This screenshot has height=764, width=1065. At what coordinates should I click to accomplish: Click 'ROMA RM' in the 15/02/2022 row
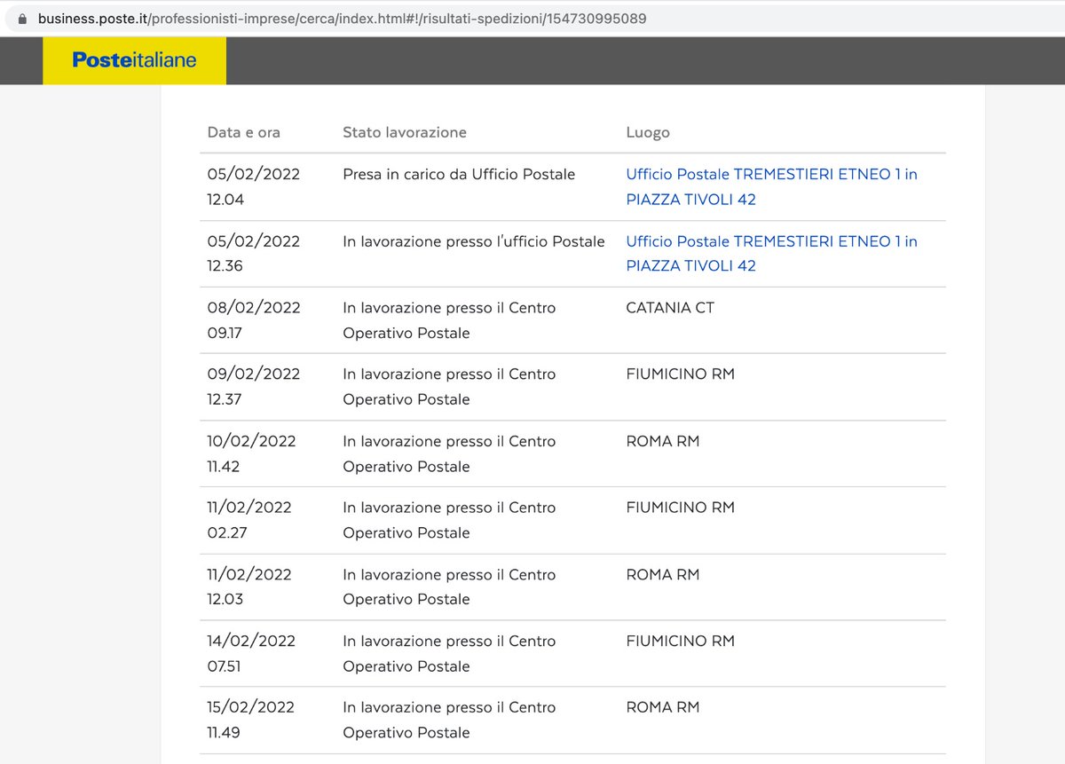point(663,707)
